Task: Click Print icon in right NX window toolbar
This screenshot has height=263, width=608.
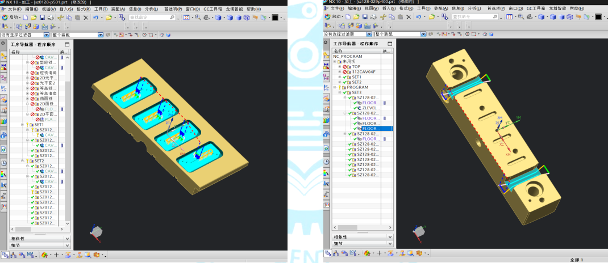Action: point(373,17)
